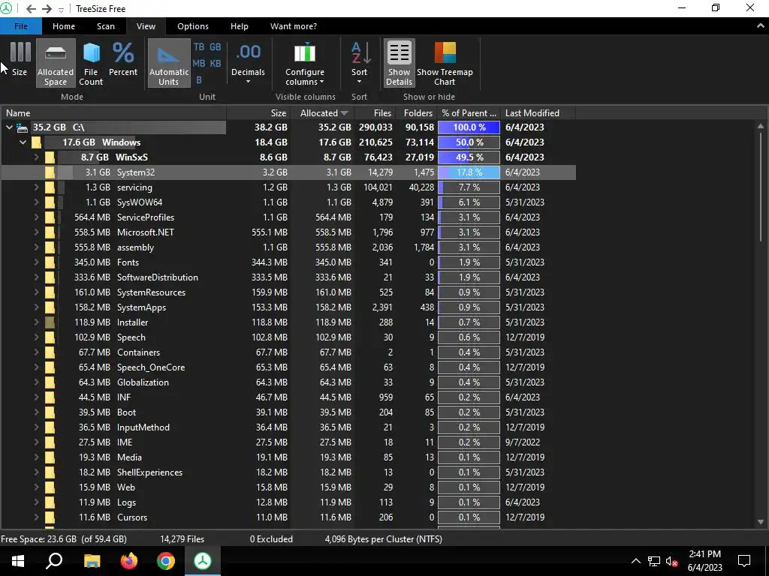This screenshot has height=576, width=769.
Task: Open the Windows Start menu
Action: 18,561
